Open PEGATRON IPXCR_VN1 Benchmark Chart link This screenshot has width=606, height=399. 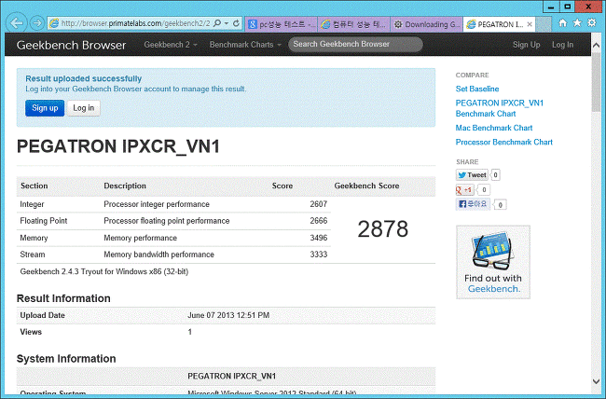pos(500,108)
